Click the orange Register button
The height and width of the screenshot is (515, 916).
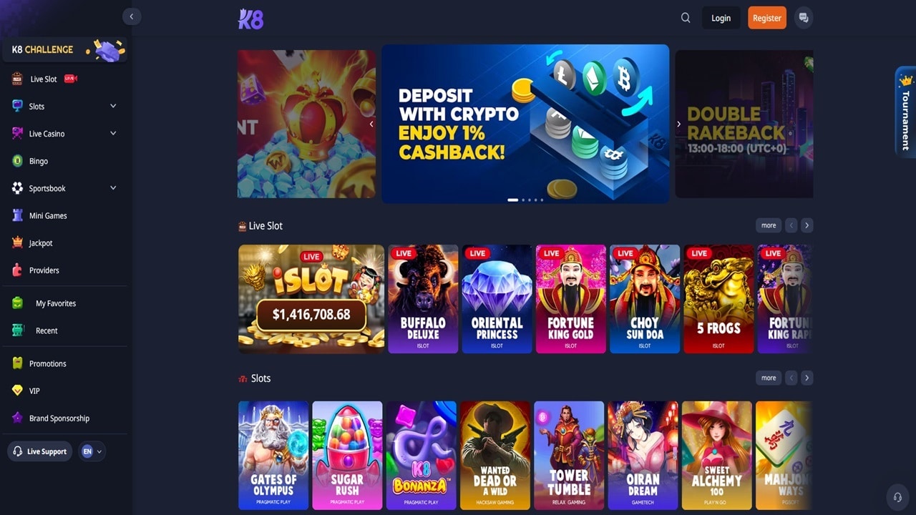pos(767,18)
